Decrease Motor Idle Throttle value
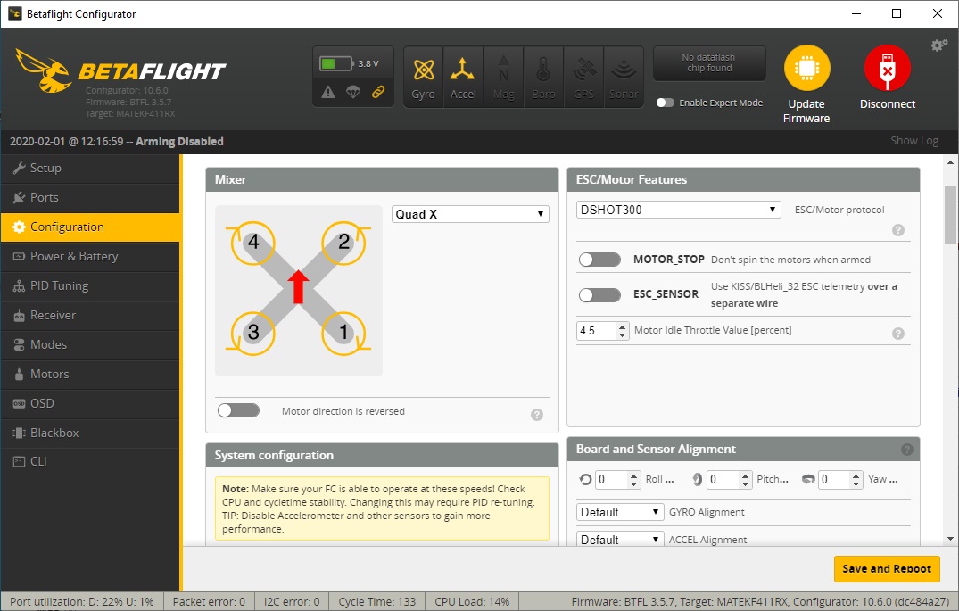 pyautogui.click(x=623, y=335)
